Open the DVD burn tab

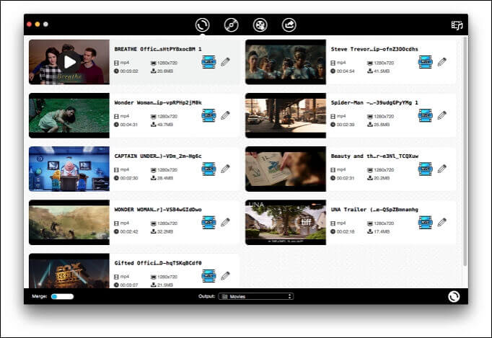click(x=232, y=25)
